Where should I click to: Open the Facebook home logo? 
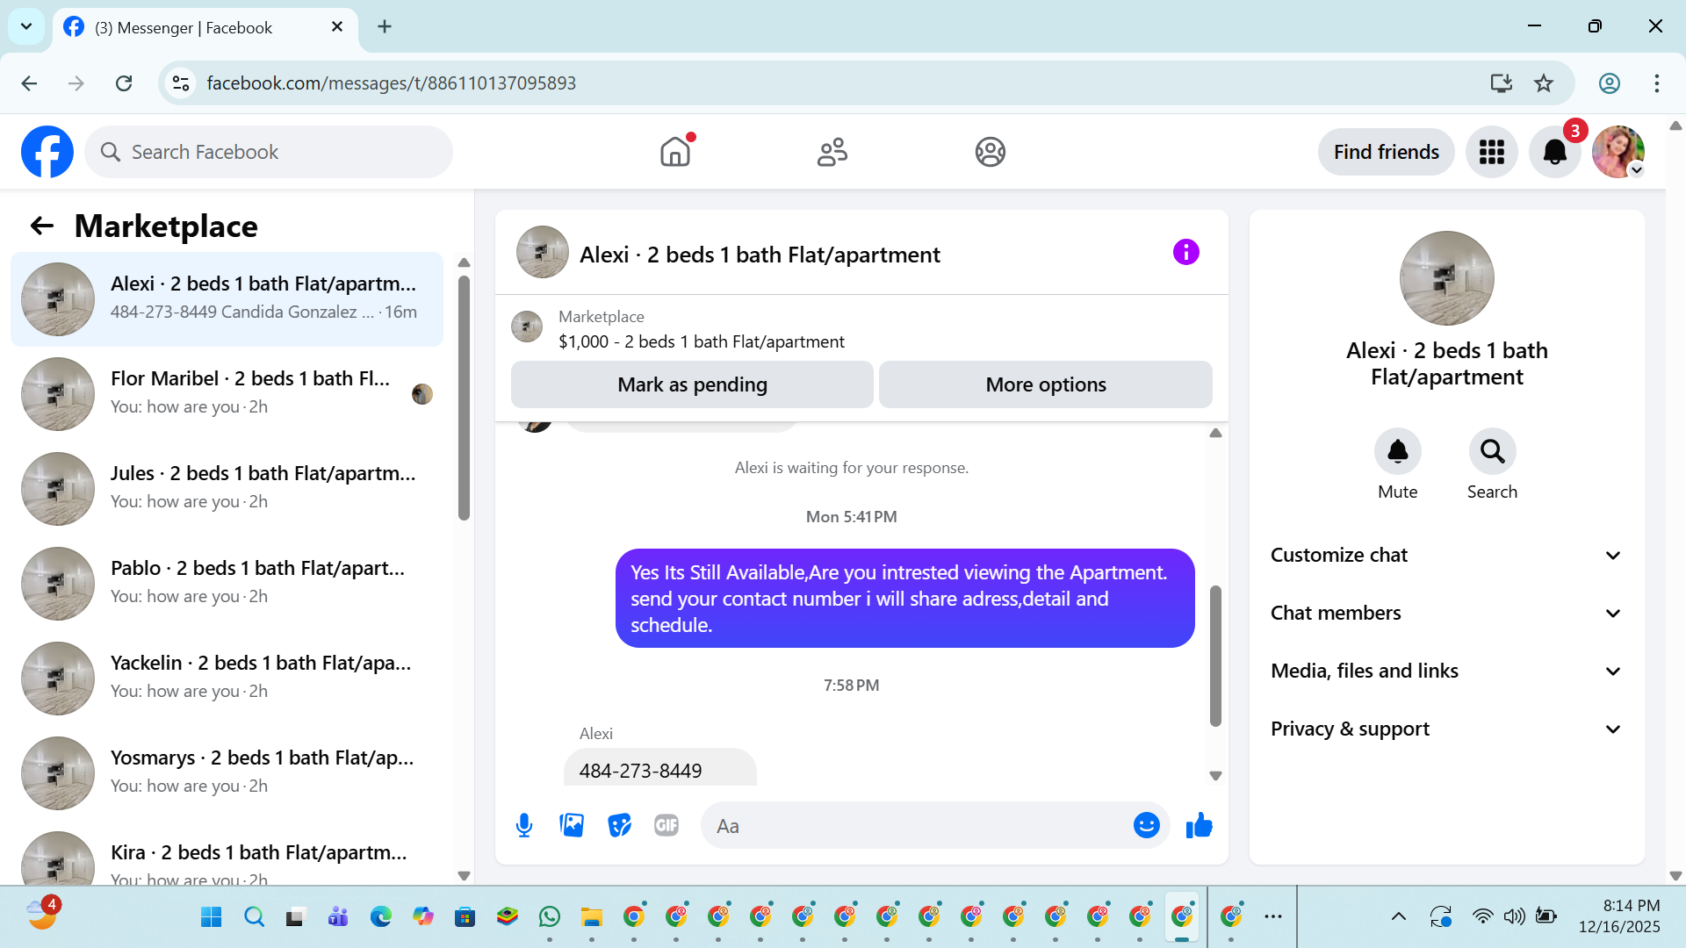point(47,152)
